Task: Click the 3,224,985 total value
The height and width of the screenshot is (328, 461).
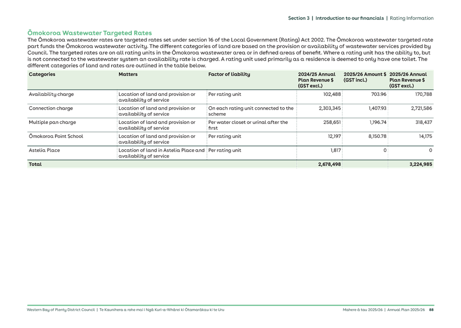Action: [x=420, y=164]
